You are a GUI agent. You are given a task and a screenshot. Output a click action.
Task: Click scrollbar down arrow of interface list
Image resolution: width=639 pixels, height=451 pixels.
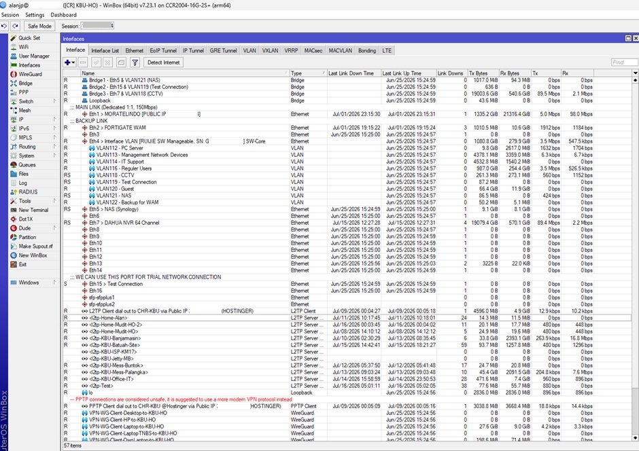[636, 437]
